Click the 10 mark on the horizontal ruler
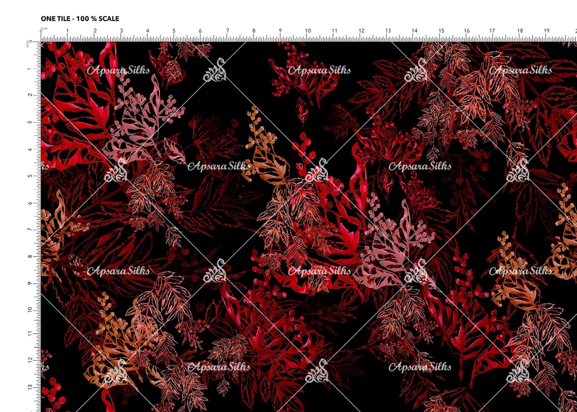 pyautogui.click(x=308, y=32)
